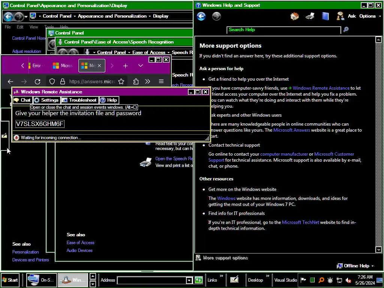Open Ease of Access see-also link
This screenshot has width=384, height=288.
[x=80, y=243]
